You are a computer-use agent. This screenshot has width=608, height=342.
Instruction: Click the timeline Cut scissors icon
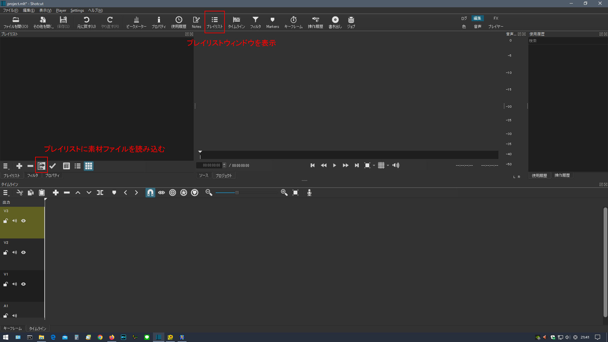[20, 193]
